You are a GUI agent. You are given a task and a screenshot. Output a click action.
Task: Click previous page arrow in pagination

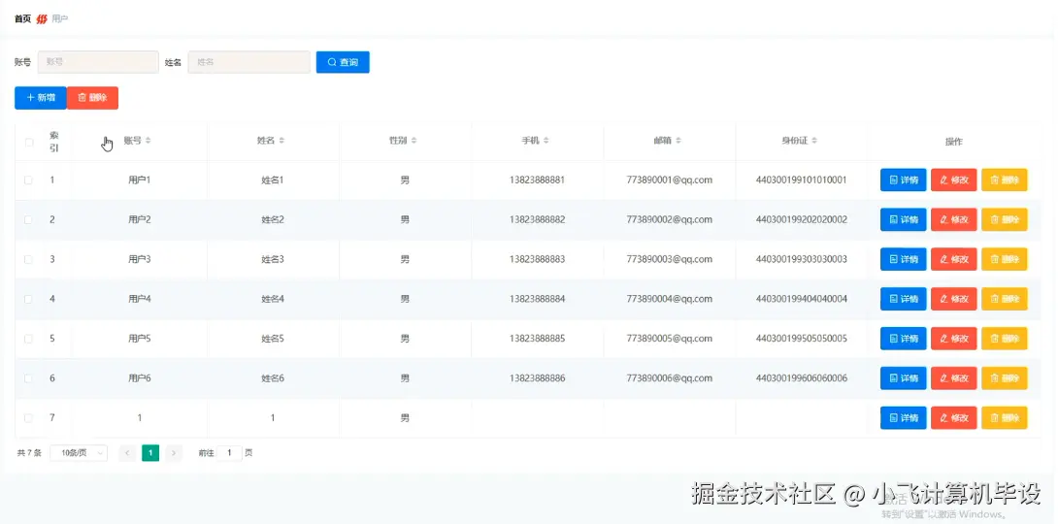tap(127, 453)
